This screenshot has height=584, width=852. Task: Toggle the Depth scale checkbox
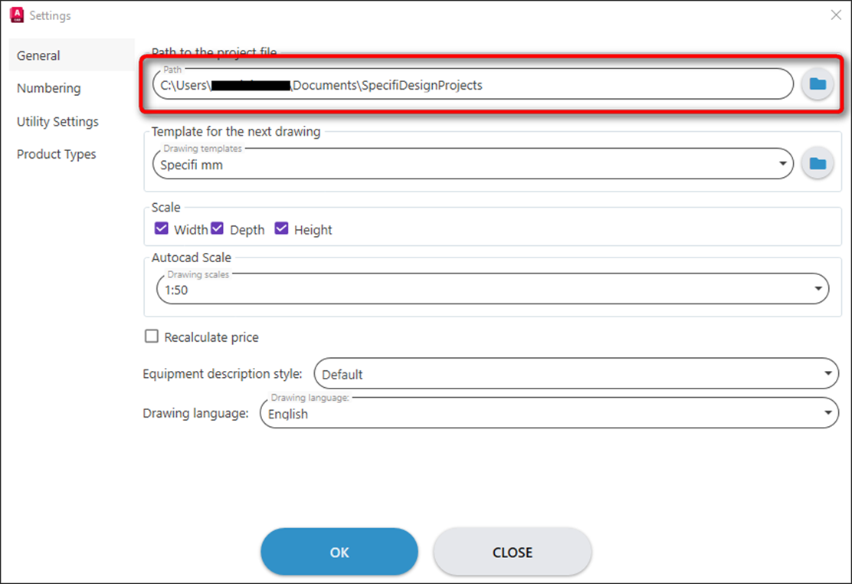218,228
